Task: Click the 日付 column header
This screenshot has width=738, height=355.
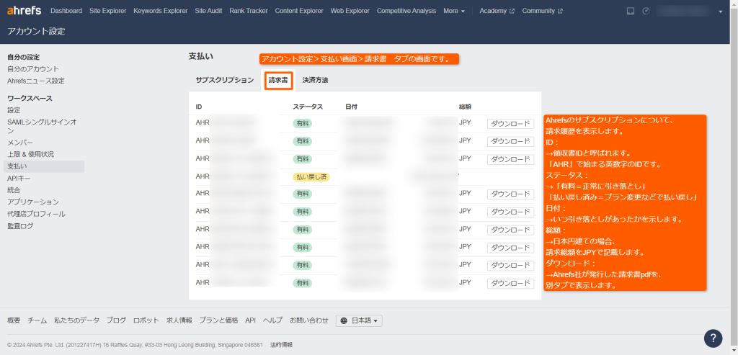Action: [351, 107]
